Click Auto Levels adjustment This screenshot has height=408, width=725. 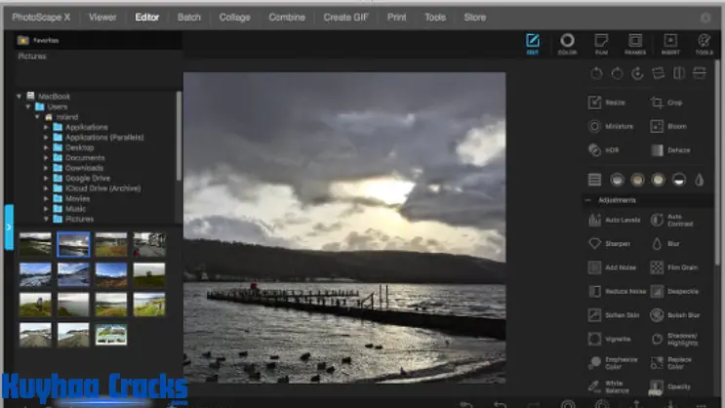pyautogui.click(x=614, y=220)
